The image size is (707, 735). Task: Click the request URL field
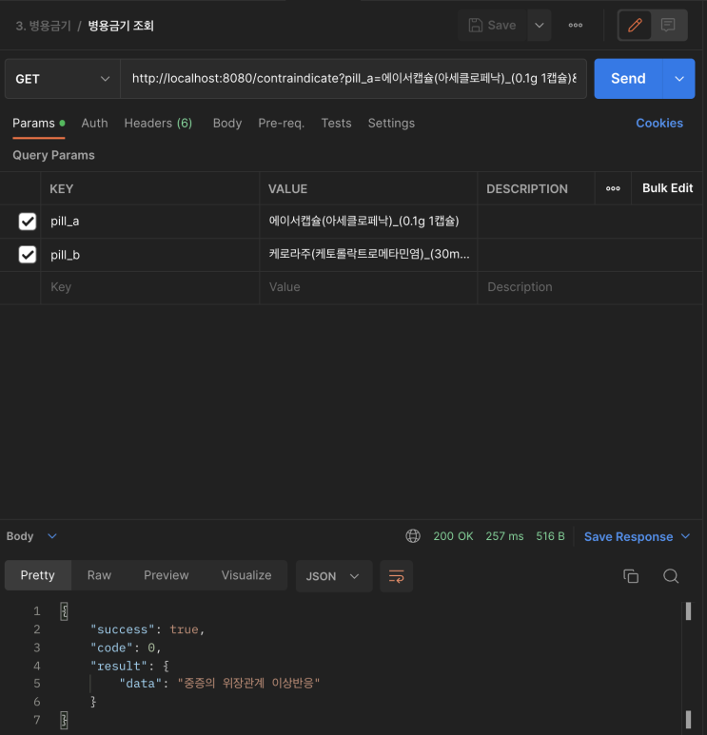pyautogui.click(x=353, y=79)
